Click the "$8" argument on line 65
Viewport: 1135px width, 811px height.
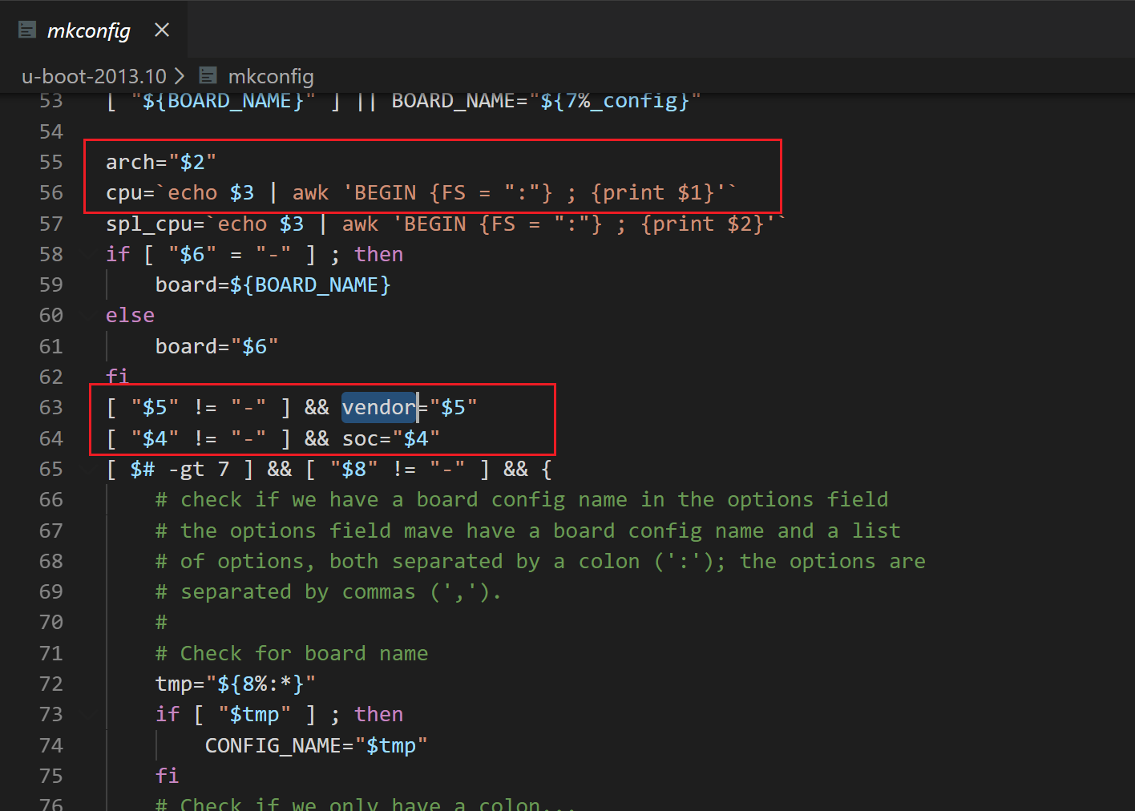pos(353,470)
